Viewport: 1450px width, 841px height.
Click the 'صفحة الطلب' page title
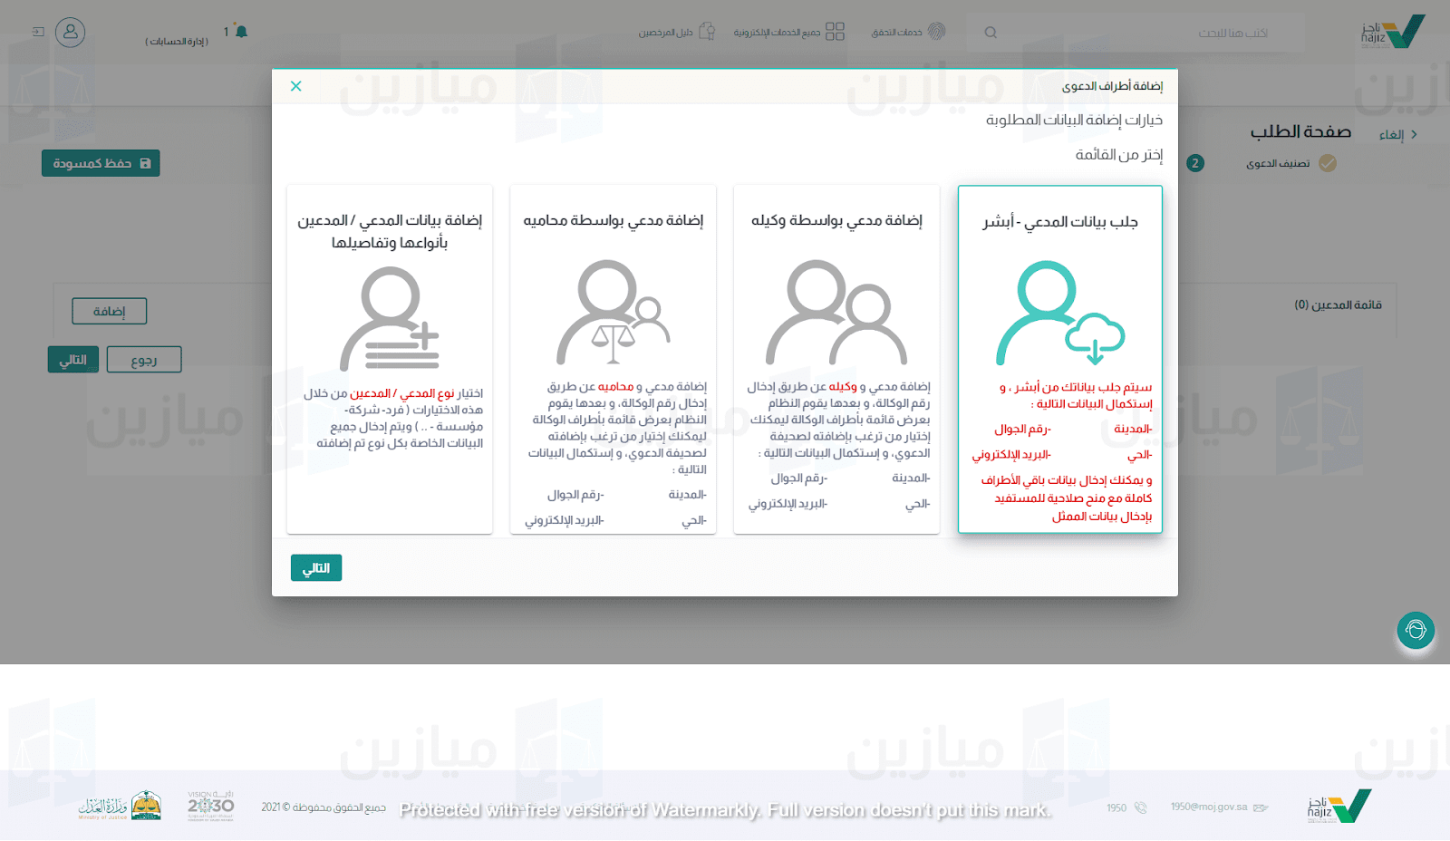(x=1300, y=132)
